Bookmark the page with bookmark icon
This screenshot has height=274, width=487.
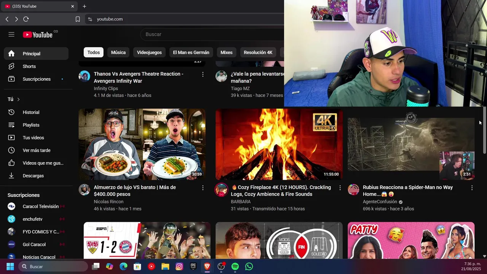pyautogui.click(x=78, y=19)
